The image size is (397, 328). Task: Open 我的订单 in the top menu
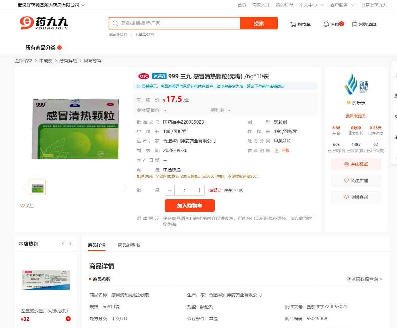(285, 5)
